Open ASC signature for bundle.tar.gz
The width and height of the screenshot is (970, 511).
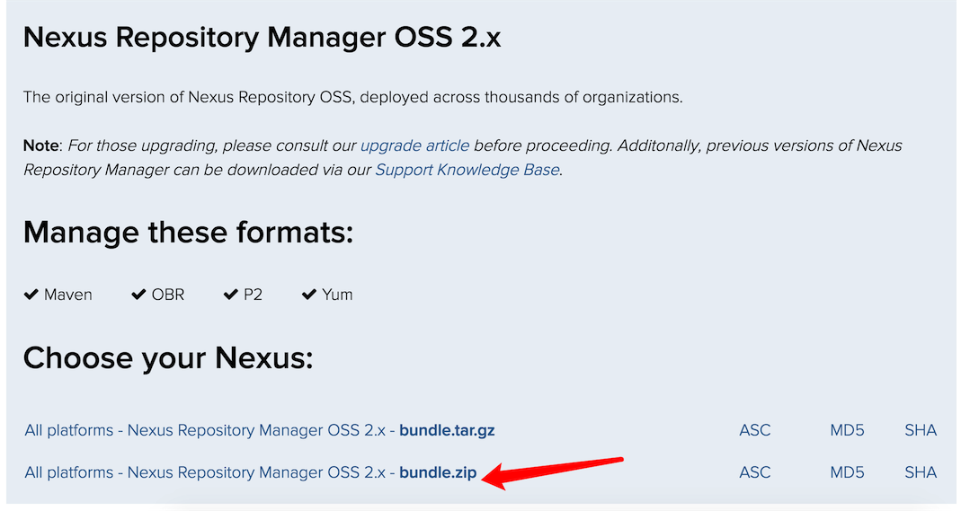pyautogui.click(x=755, y=430)
